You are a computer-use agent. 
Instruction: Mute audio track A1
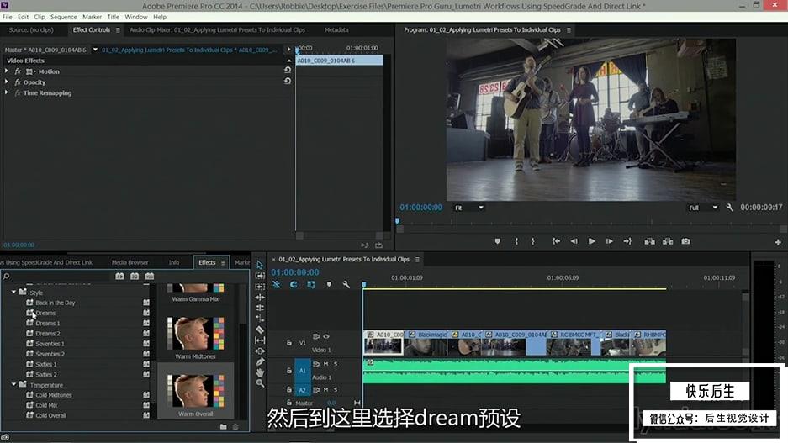pos(325,364)
